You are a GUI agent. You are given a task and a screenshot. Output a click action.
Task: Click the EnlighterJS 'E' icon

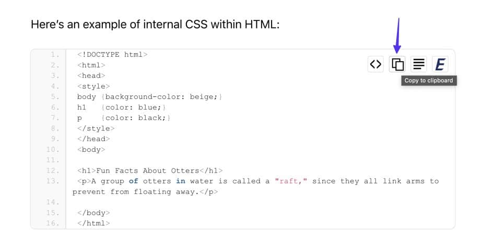pos(440,64)
